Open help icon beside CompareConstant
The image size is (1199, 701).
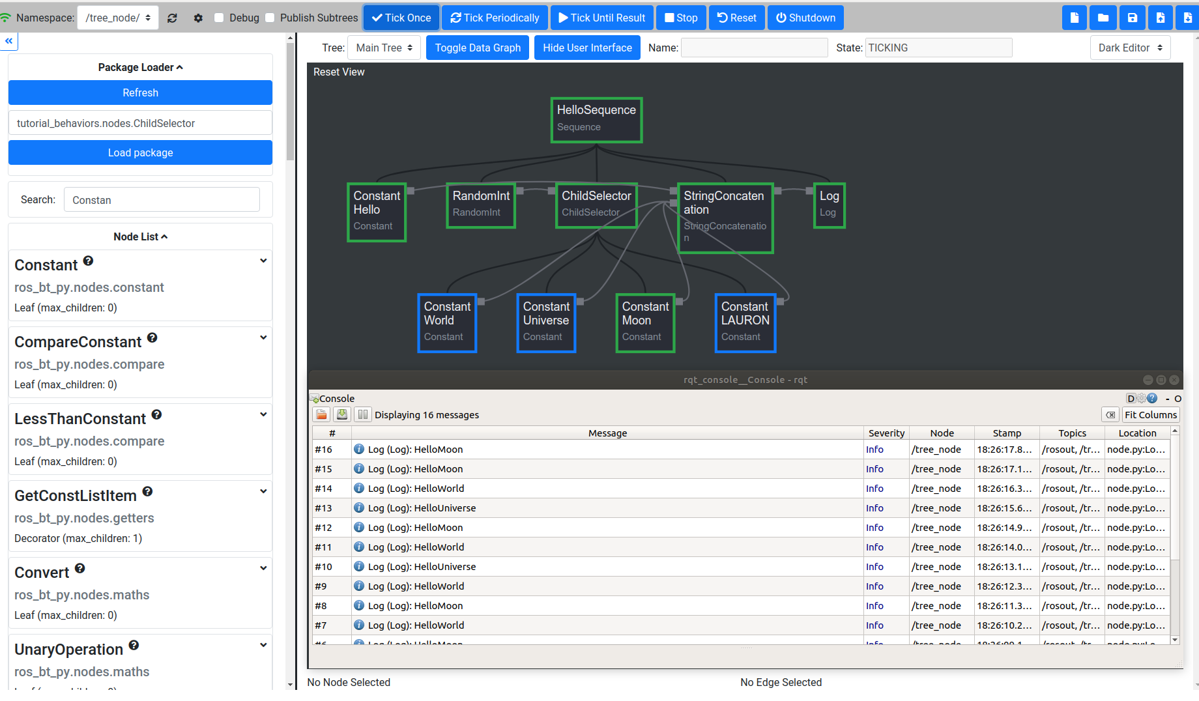click(x=152, y=337)
